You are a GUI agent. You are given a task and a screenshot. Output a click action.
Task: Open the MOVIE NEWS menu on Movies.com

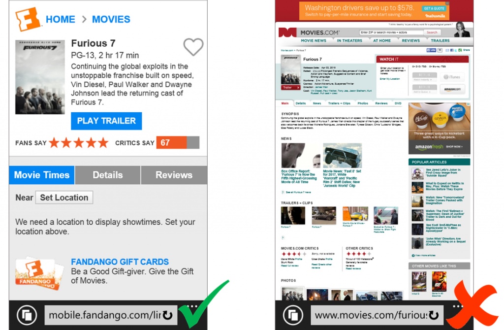(x=314, y=41)
